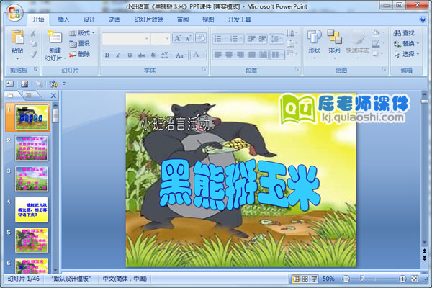Image resolution: width=432 pixels, height=288 pixels.
Task: Click the Character Spacing AV icon
Action: click(x=165, y=55)
